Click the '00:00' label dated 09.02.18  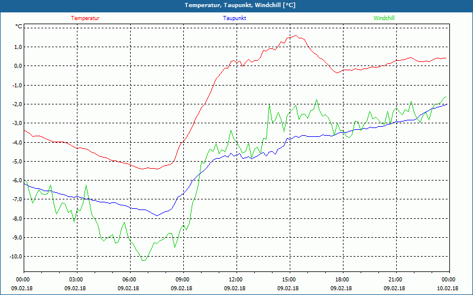[22, 280]
